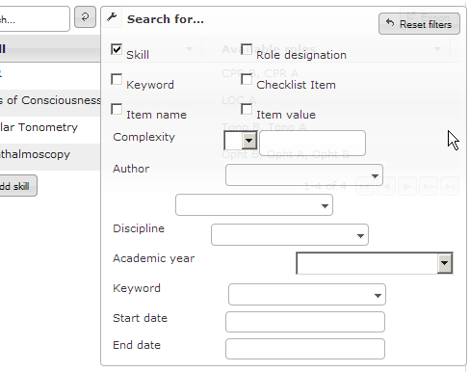Open the Keyword filter dropdown
This screenshot has width=469, height=372.
307,294
